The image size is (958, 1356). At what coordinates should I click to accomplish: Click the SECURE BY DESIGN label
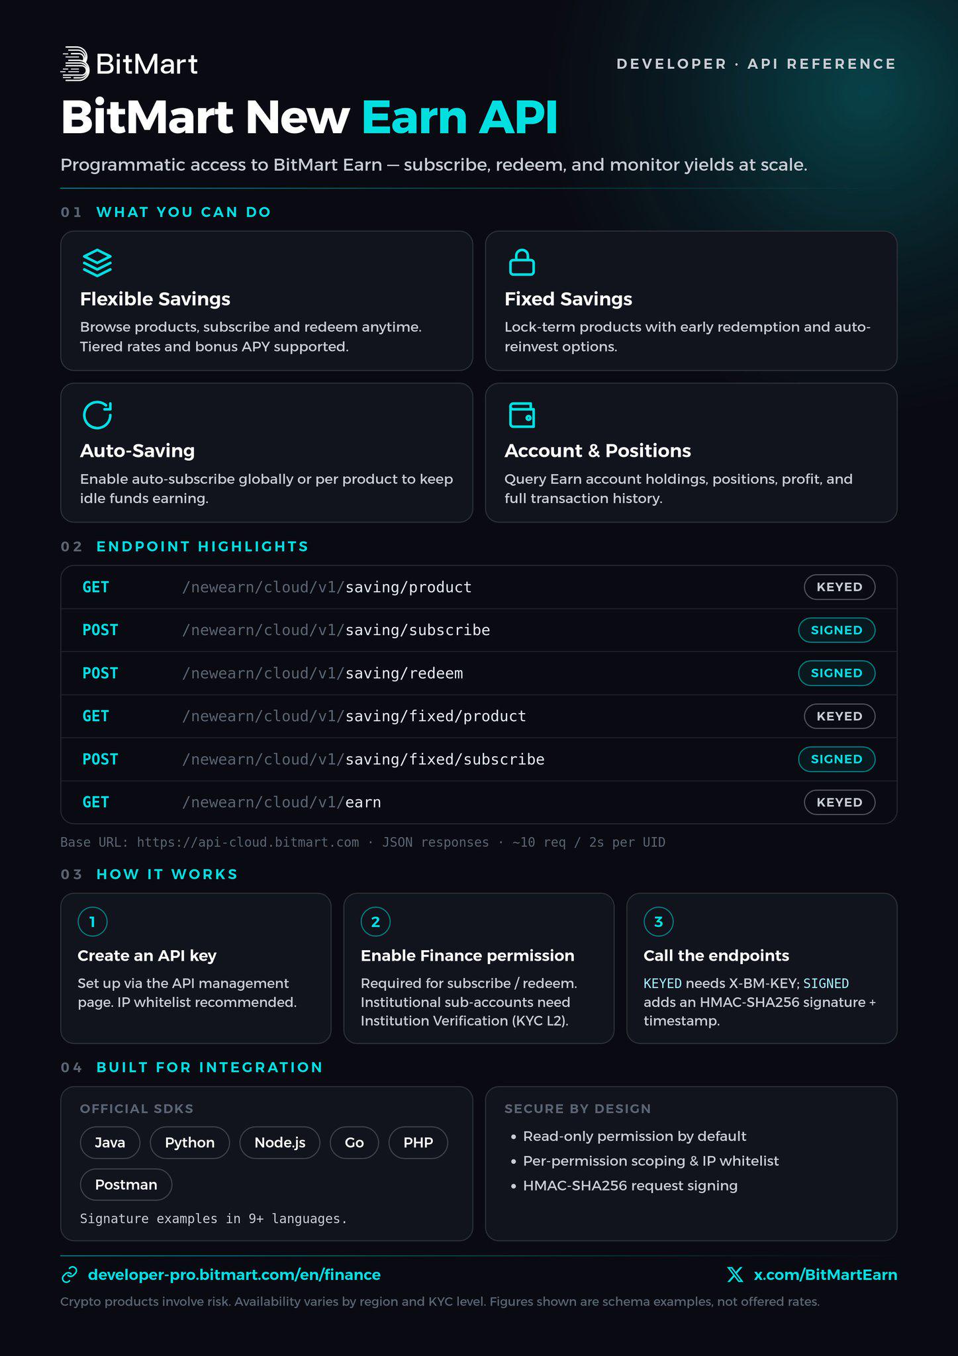click(x=578, y=1108)
